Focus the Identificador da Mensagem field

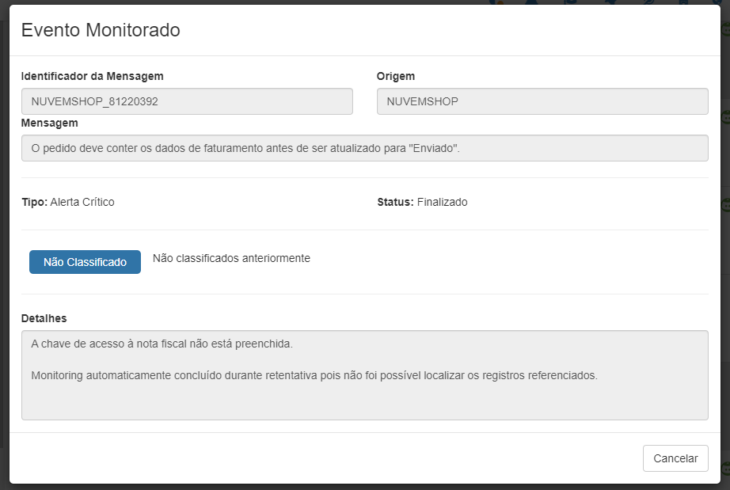(187, 101)
